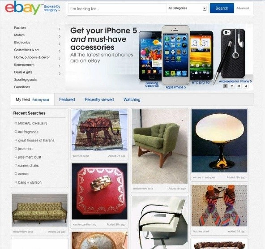The height and width of the screenshot is (249, 265).
Task: Click magnifier icon beside eames chairs
Action: point(16,165)
